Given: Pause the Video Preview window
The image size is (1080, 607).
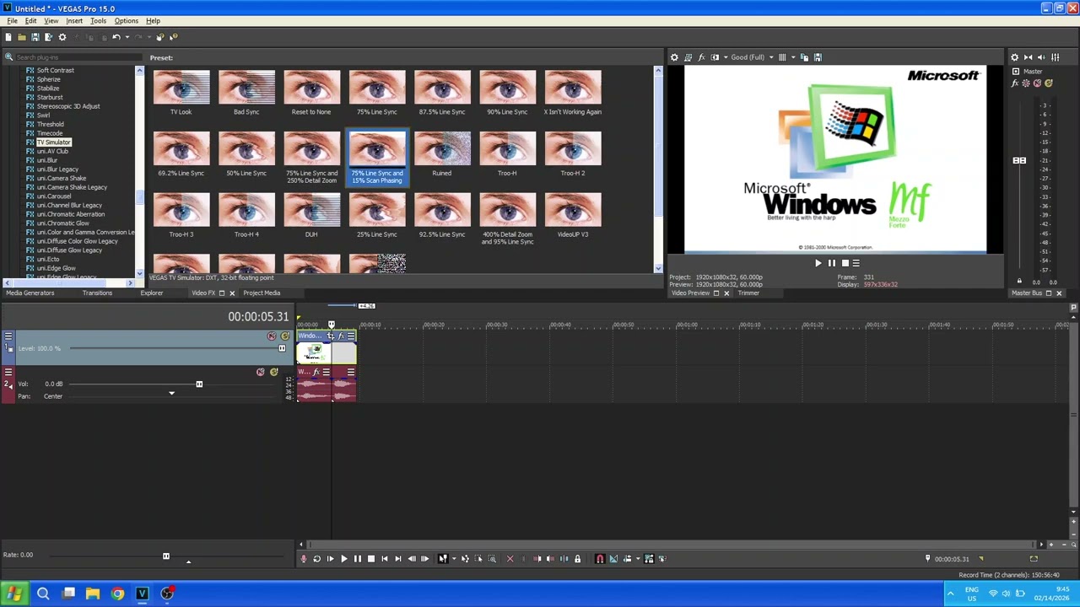Looking at the screenshot, I should click(x=831, y=263).
